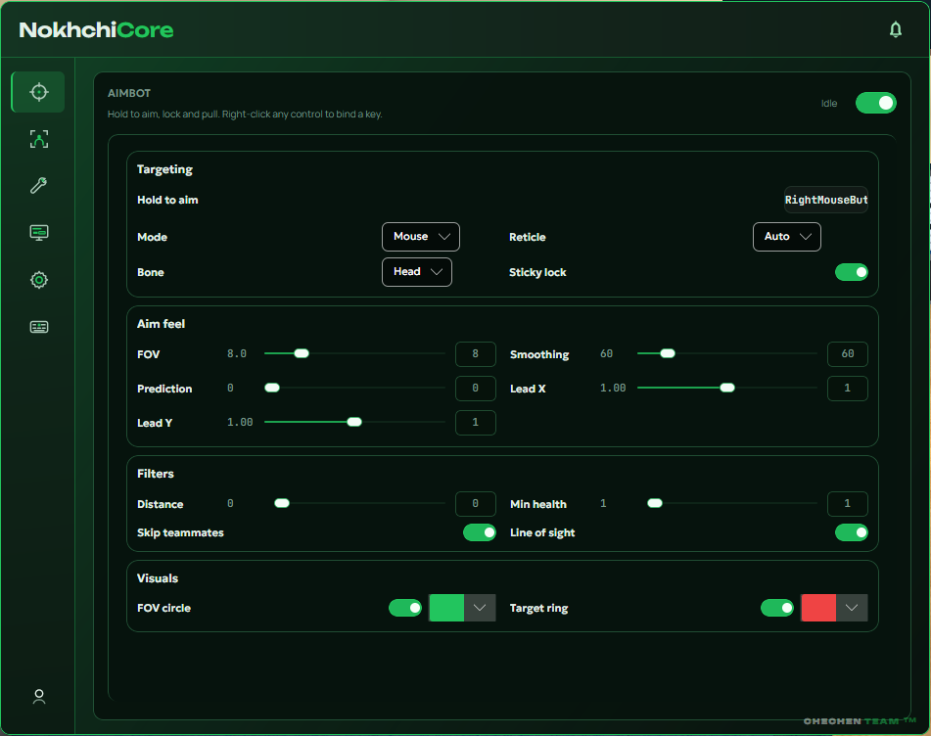Toggle the FOV circle switch

405,608
